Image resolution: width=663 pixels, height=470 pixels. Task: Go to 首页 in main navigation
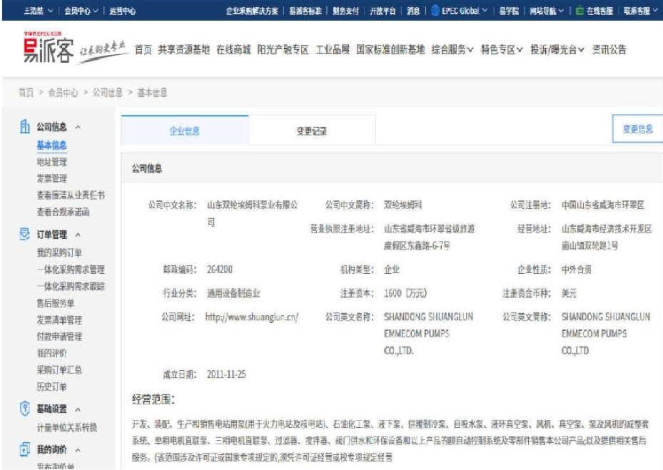click(143, 50)
